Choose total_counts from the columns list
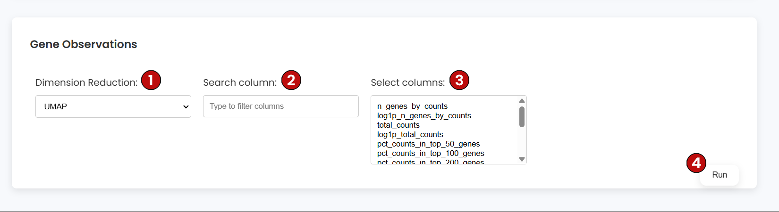 pyautogui.click(x=398, y=125)
